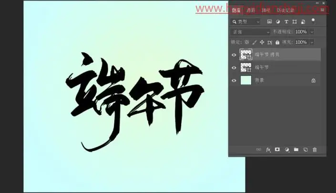This screenshot has width=336, height=193.
Task: Select the 端午节 拷贝 layer thumbnail
Action: click(246, 54)
